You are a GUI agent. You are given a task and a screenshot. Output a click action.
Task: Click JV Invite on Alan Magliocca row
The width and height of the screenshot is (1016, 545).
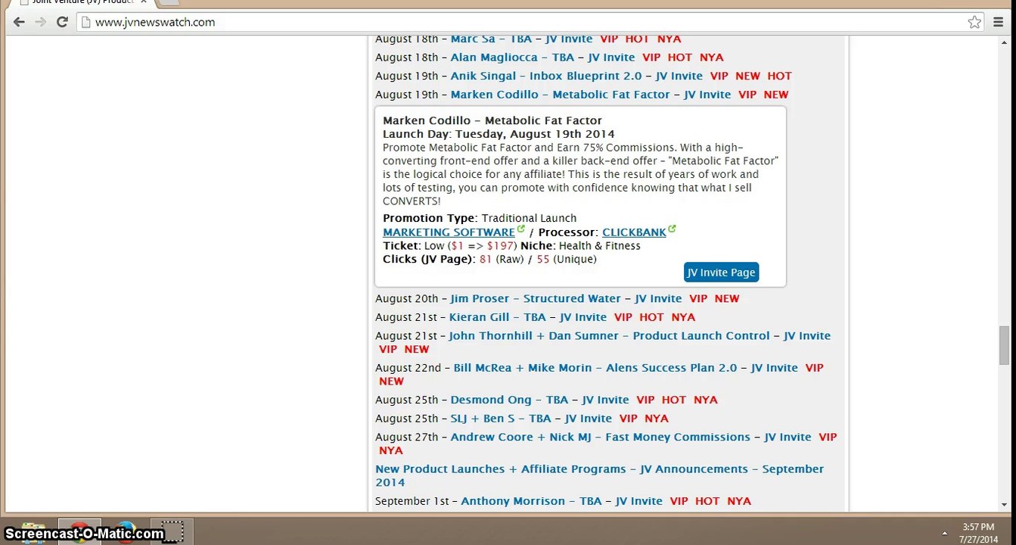coord(611,58)
